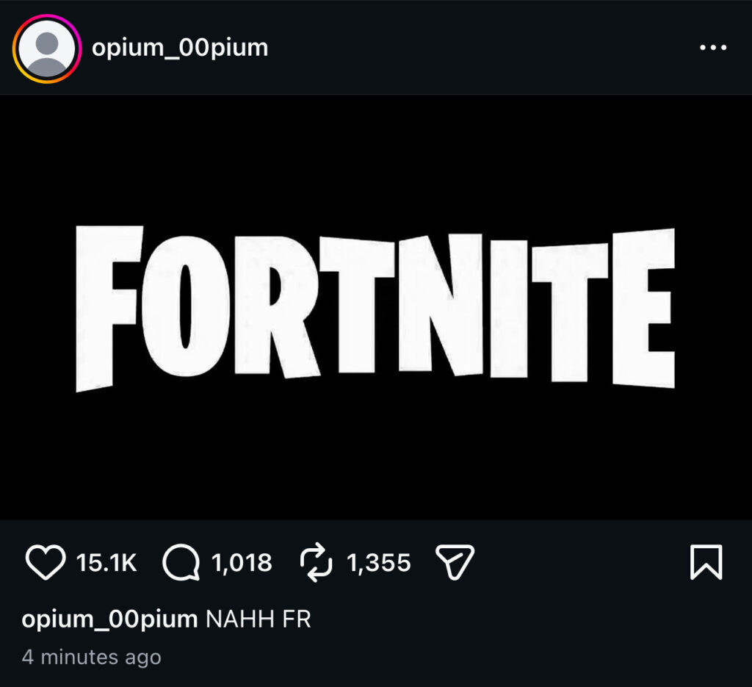This screenshot has height=687, width=752.
Task: Click the "NAHH FR" caption text
Action: point(258,619)
